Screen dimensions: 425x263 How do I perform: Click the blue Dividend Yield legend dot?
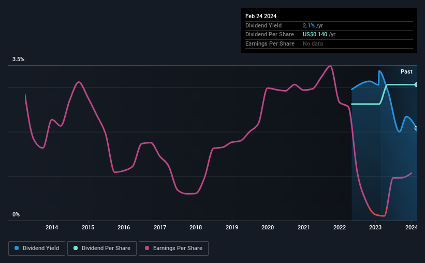[x=17, y=248]
